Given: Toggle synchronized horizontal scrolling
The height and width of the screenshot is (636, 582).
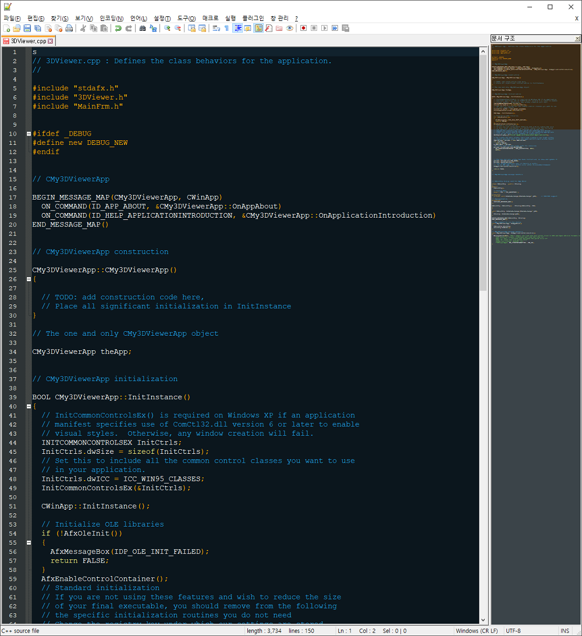Looking at the screenshot, I should [203, 28].
